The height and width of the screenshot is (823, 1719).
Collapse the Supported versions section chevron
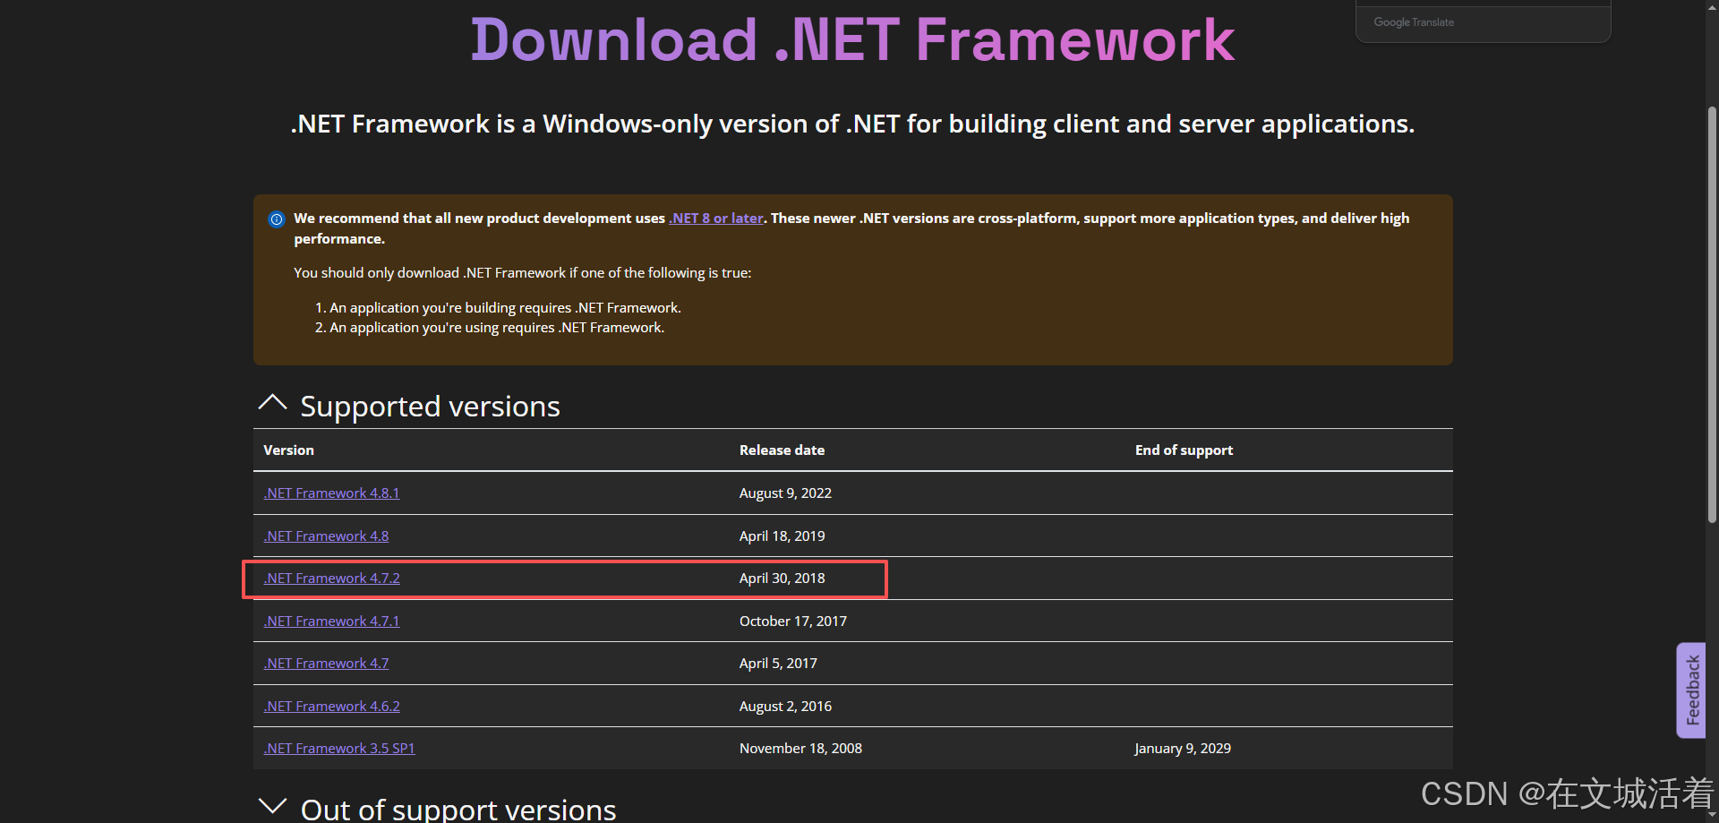272,403
